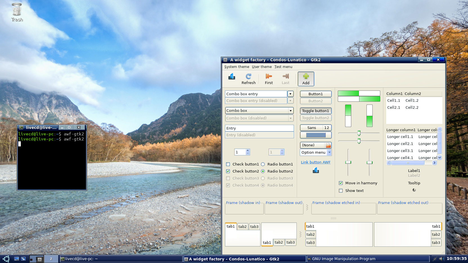Screen dimensions: 468x263
Task: Open the System theme menu
Action: click(237, 67)
